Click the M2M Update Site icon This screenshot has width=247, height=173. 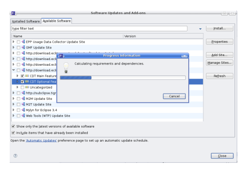23,98
